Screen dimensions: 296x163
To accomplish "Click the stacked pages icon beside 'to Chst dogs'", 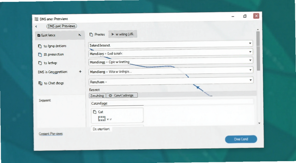I will click(40, 83).
